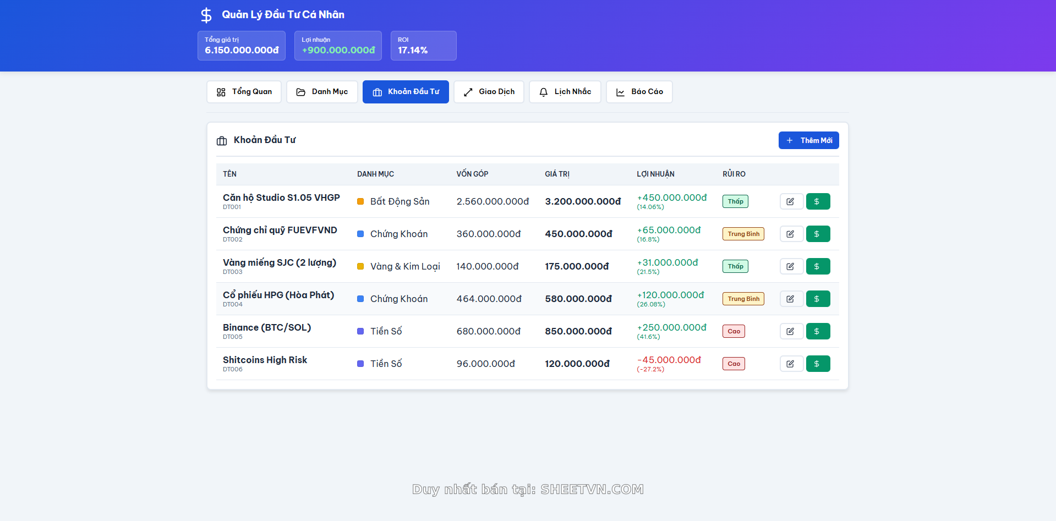
Task: Click the Tổng giá trị summary card
Action: tap(242, 46)
